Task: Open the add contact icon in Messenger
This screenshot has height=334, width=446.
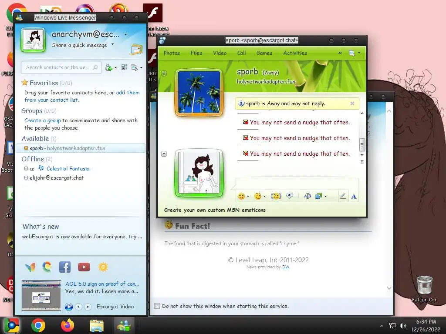Action: coord(108,67)
